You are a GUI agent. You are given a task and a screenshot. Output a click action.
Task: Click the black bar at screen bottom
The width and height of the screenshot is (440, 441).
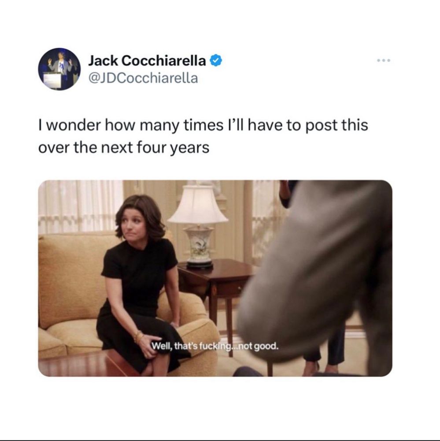(x=220, y=440)
